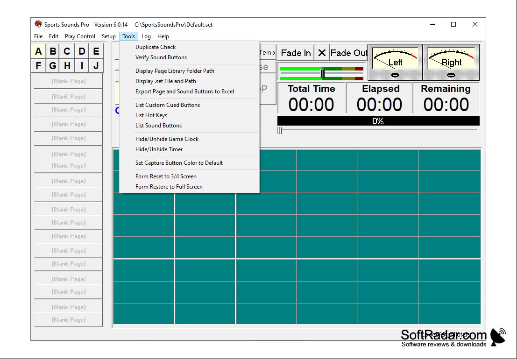This screenshot has width=517, height=359.
Task: Switch to page group I
Action: [82, 66]
